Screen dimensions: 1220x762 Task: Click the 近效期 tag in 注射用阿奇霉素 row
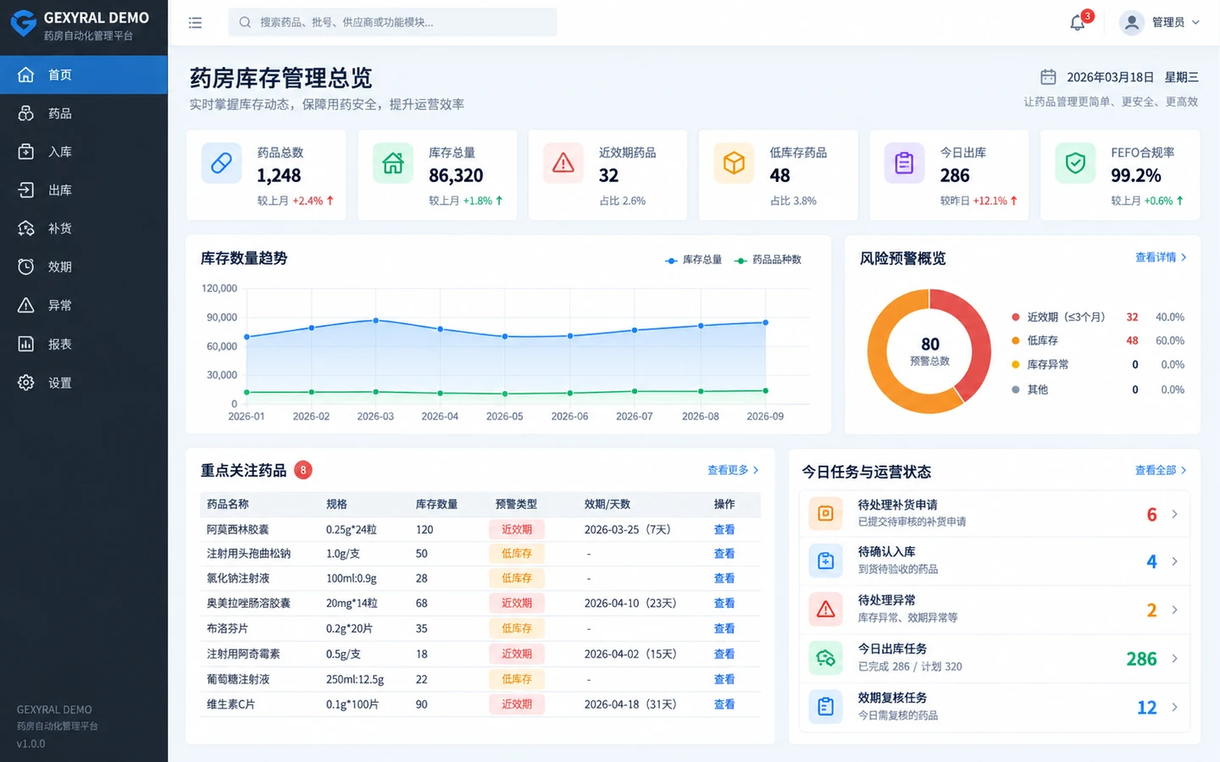(517, 654)
